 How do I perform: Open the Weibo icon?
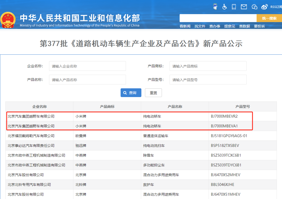(265, 7)
